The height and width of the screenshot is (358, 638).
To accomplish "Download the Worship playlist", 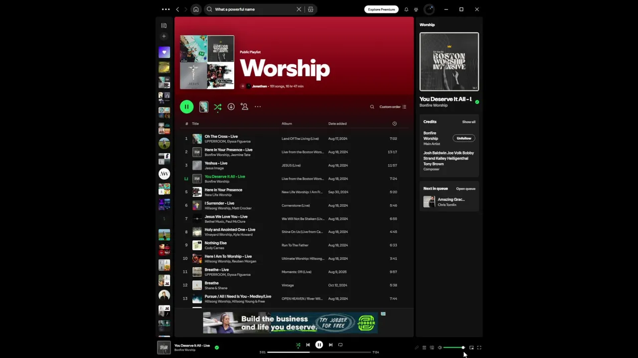I will [231, 106].
